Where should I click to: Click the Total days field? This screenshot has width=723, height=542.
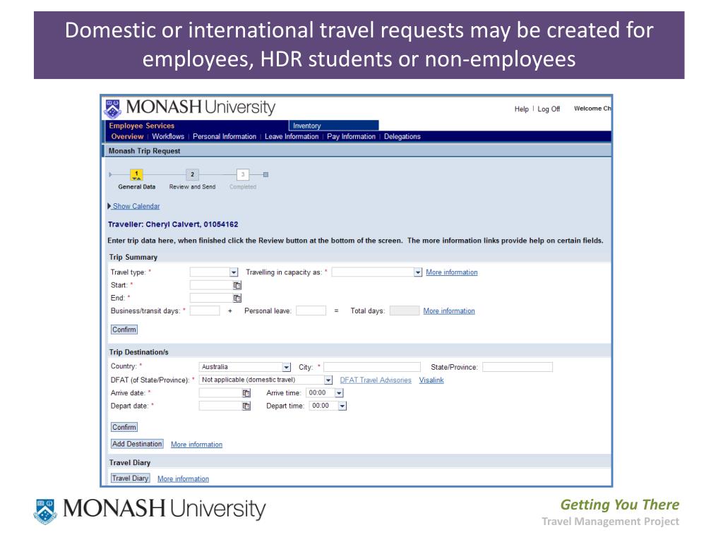point(405,311)
